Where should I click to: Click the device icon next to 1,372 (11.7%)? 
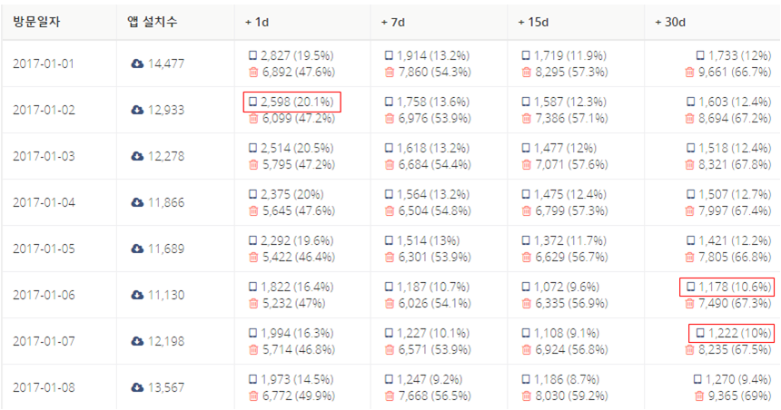pos(526,240)
